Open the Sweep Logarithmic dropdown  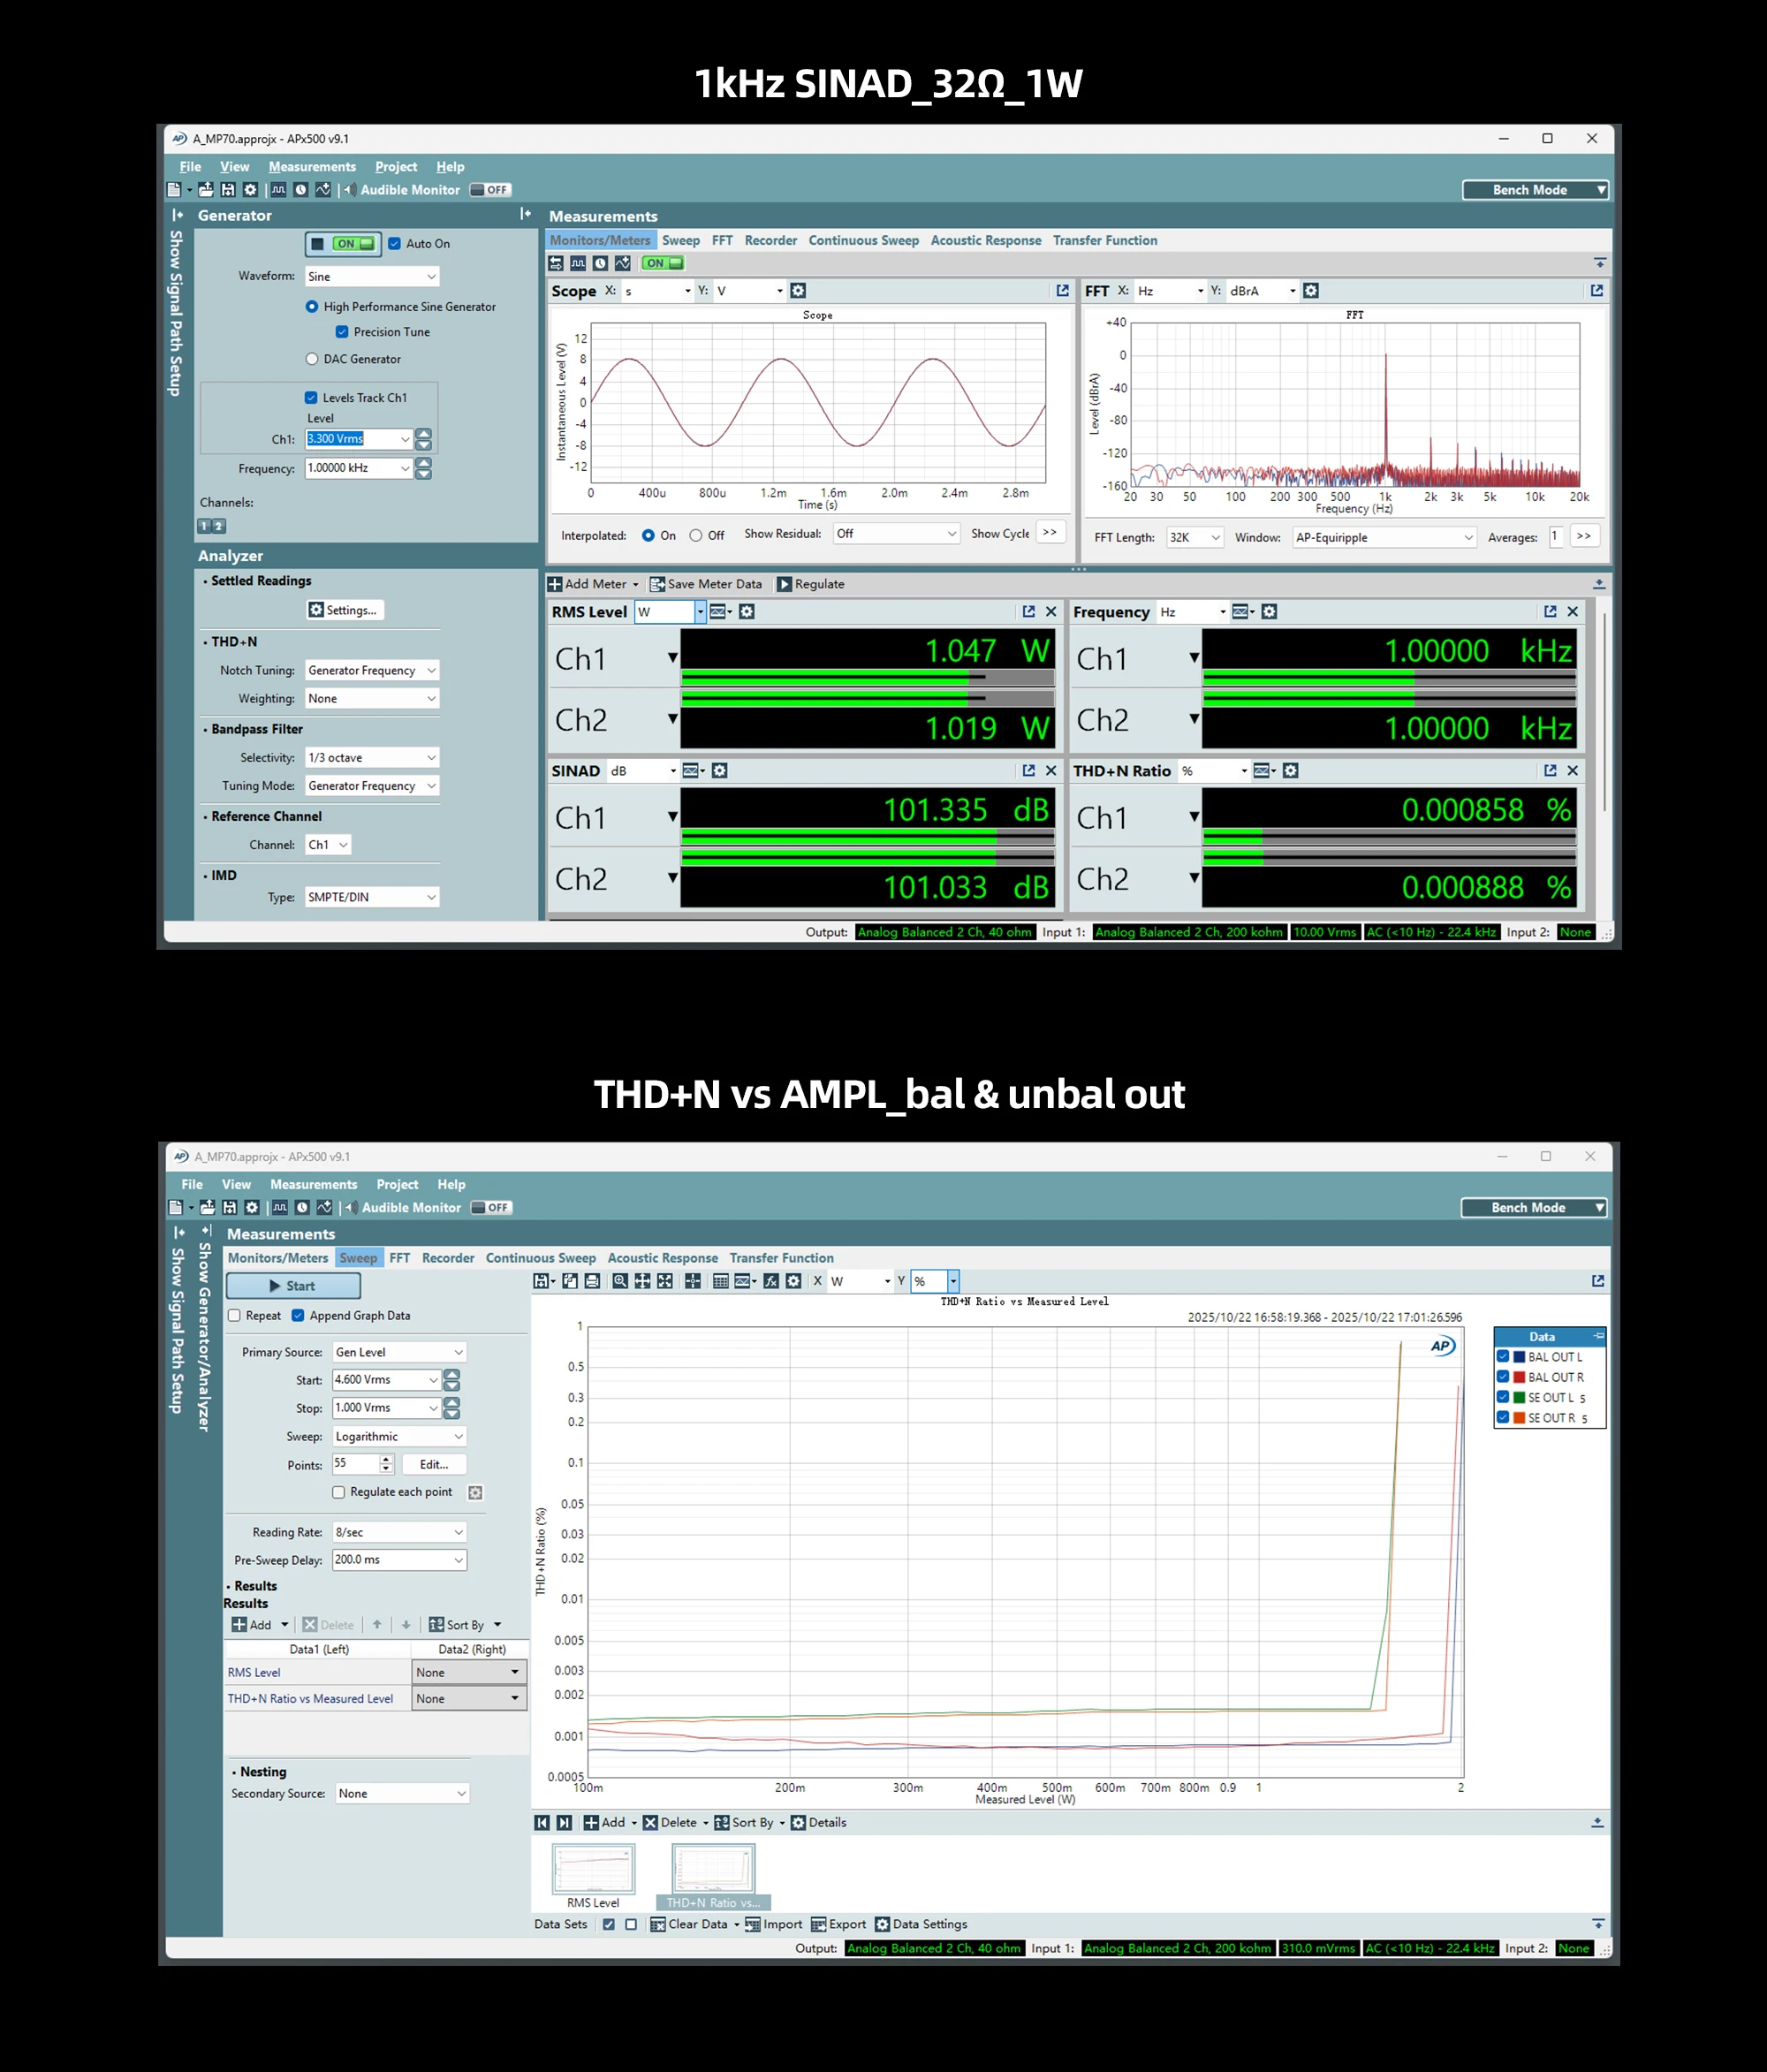click(x=398, y=1436)
